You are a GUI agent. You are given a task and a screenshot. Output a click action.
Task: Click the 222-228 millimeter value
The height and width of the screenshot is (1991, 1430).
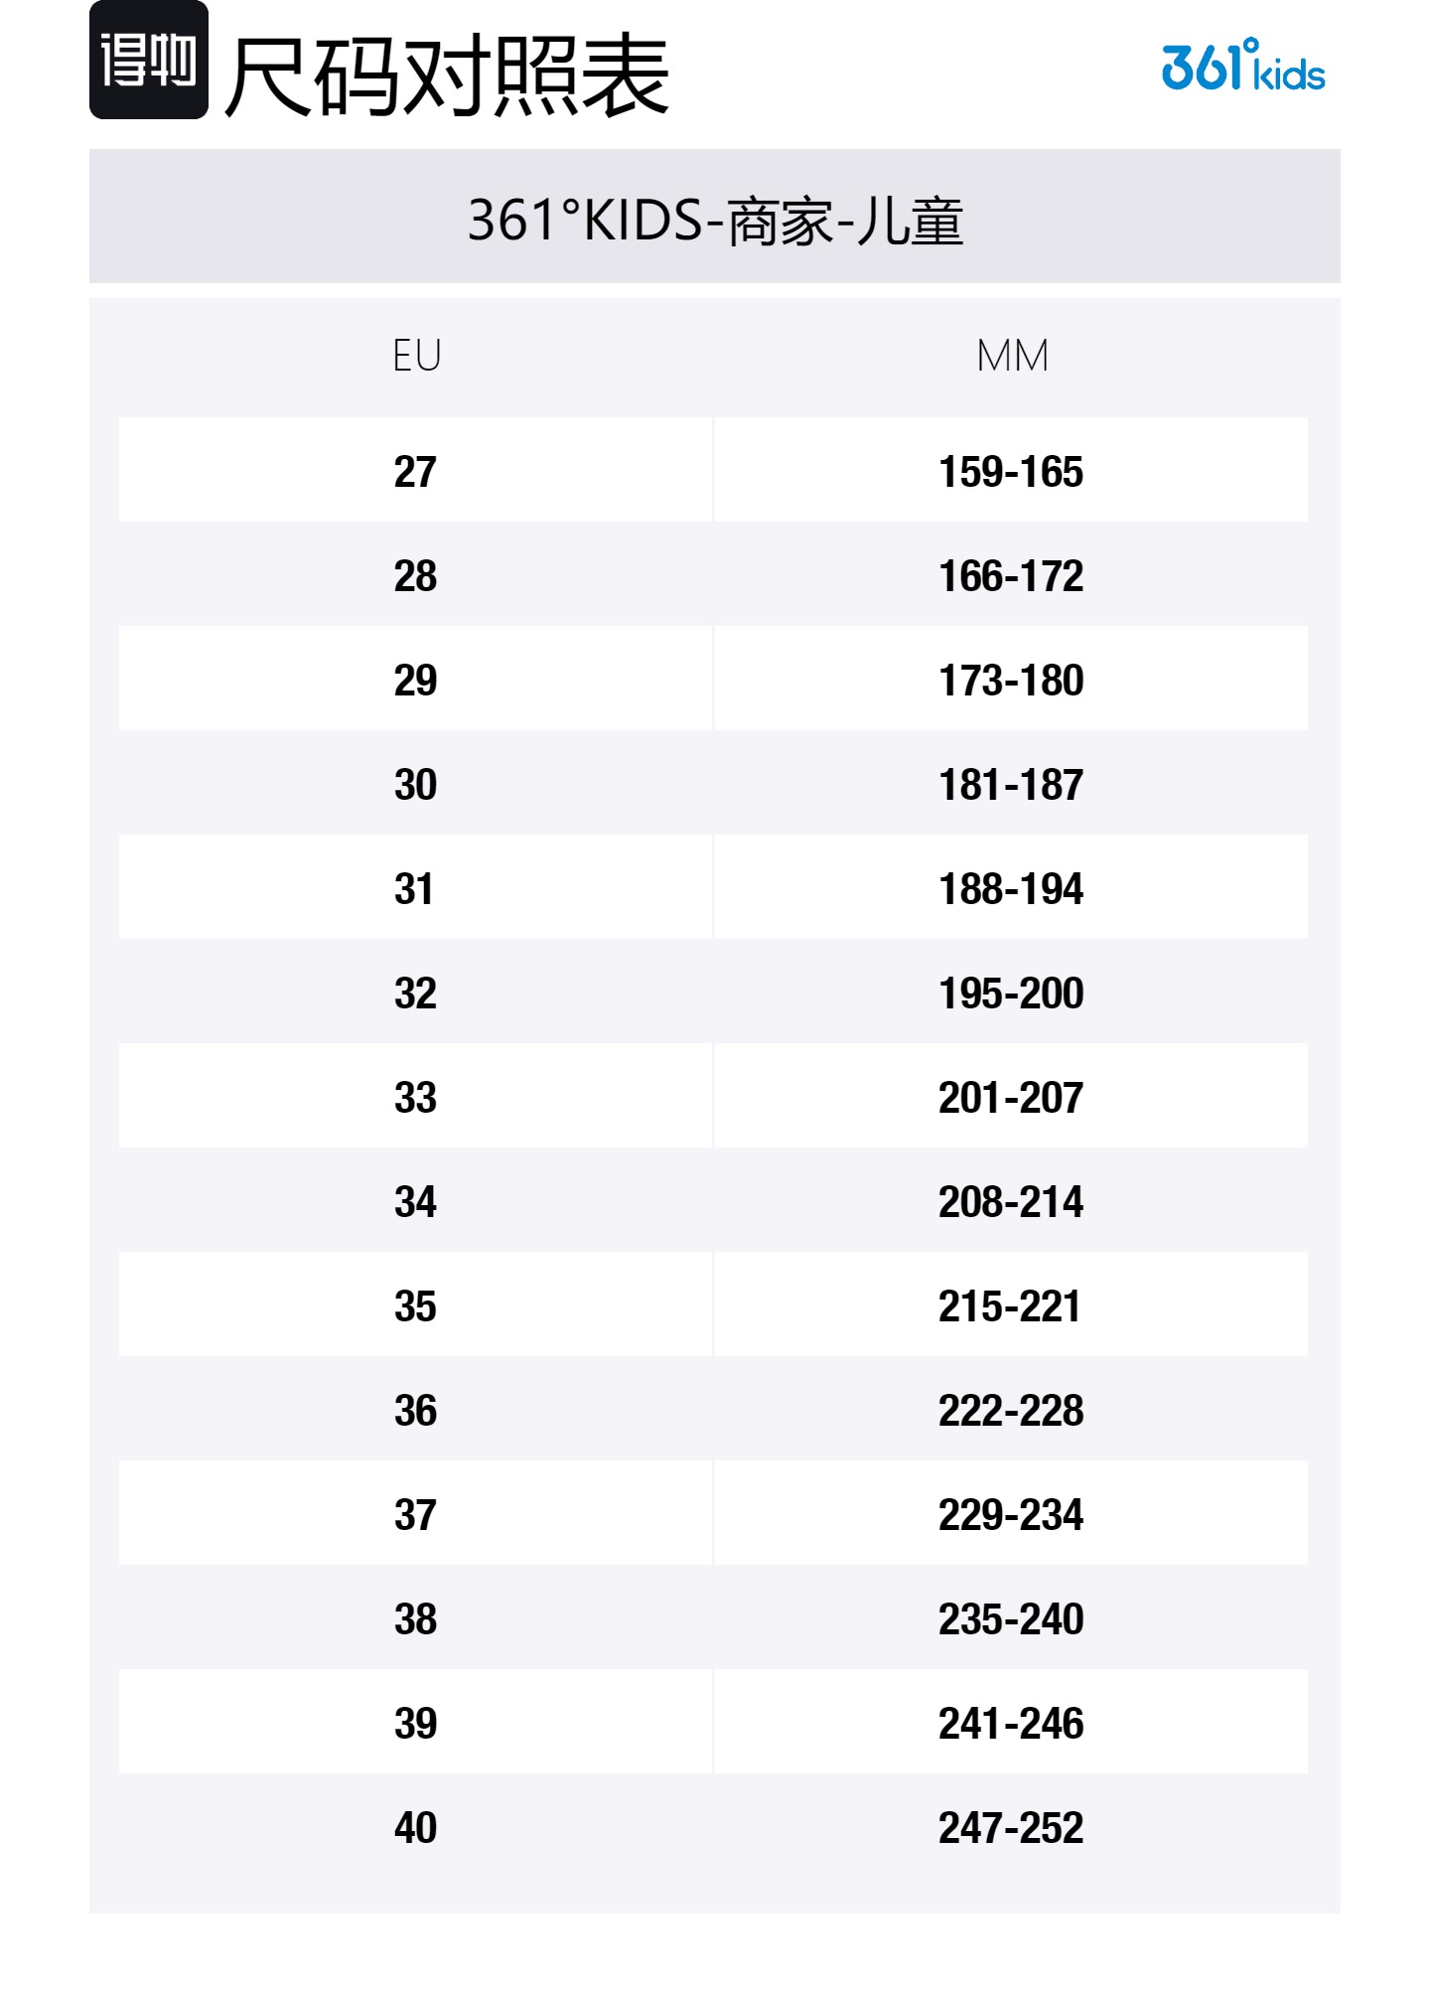1011,1410
